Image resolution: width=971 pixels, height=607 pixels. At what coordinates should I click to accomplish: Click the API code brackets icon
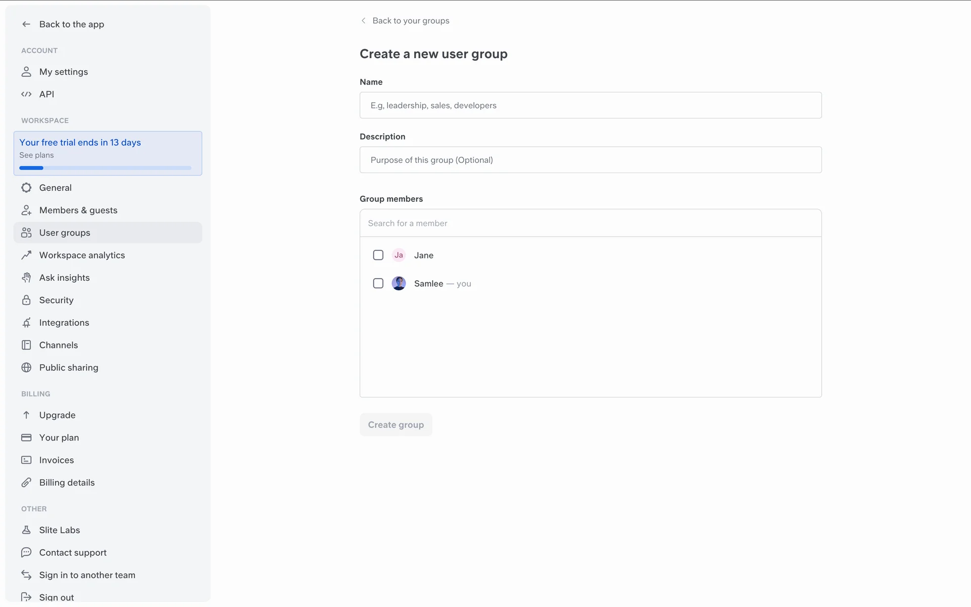26,94
